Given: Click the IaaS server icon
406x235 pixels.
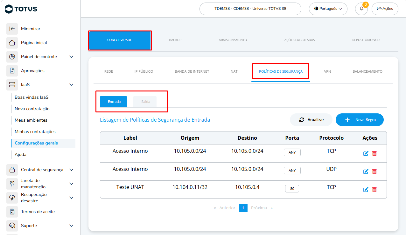Looking at the screenshot, I should click(12, 84).
